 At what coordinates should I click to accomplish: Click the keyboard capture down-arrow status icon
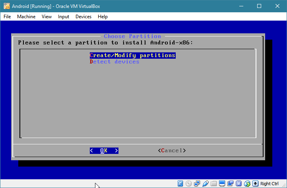point(255,183)
